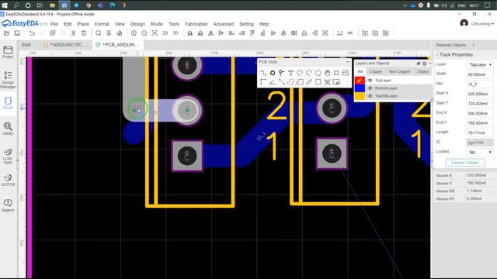Viewport: 497px width, 279px height.
Task: Click the Width input field
Action: [x=480, y=74]
